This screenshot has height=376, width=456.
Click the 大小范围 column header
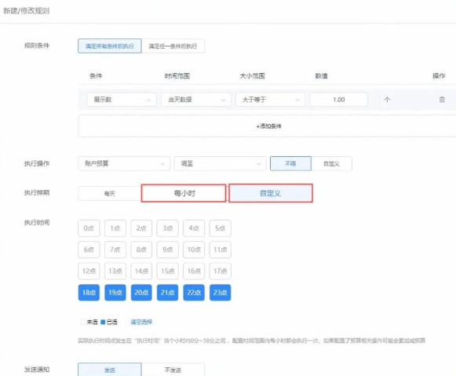pyautogui.click(x=252, y=76)
